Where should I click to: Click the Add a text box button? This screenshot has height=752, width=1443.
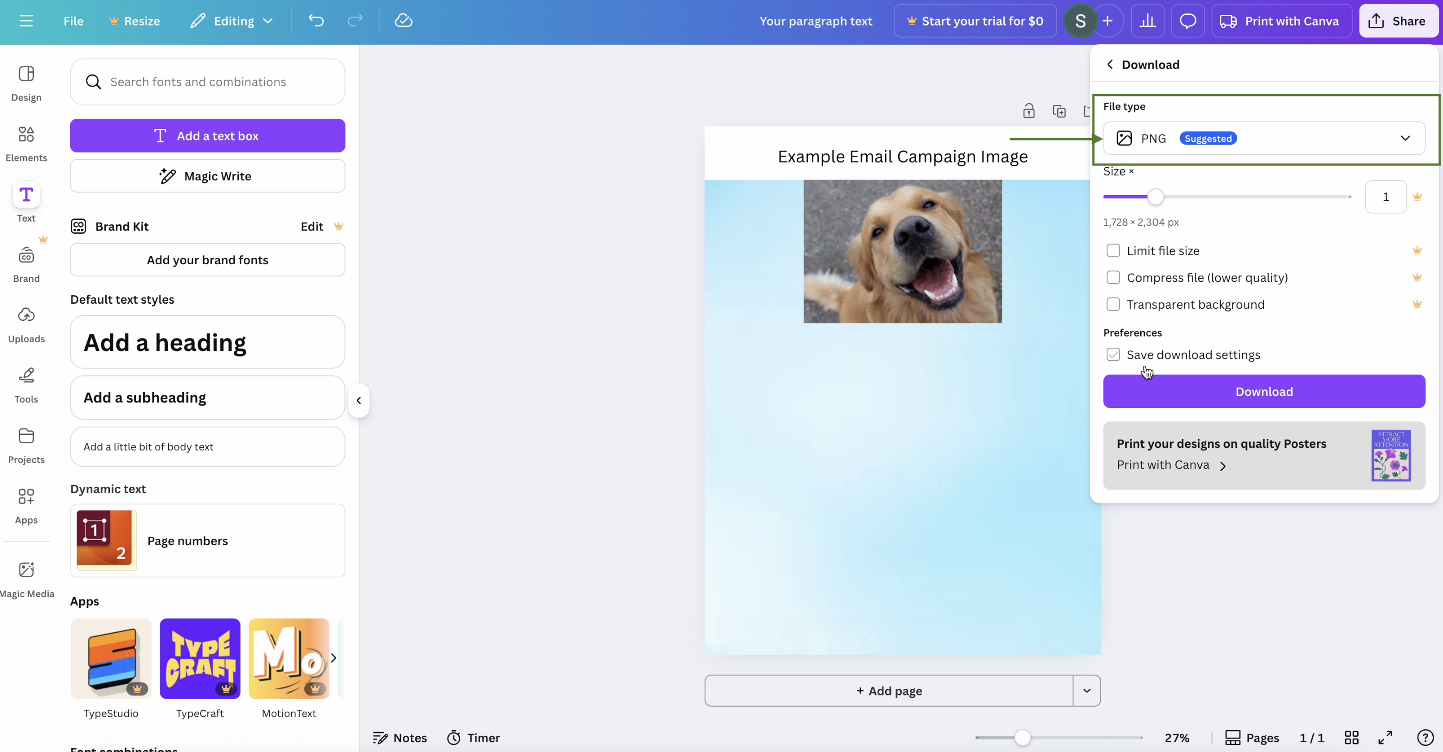tap(207, 135)
